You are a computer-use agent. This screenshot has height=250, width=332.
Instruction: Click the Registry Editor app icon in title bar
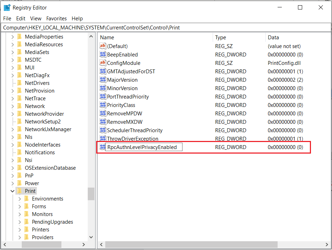point(7,8)
